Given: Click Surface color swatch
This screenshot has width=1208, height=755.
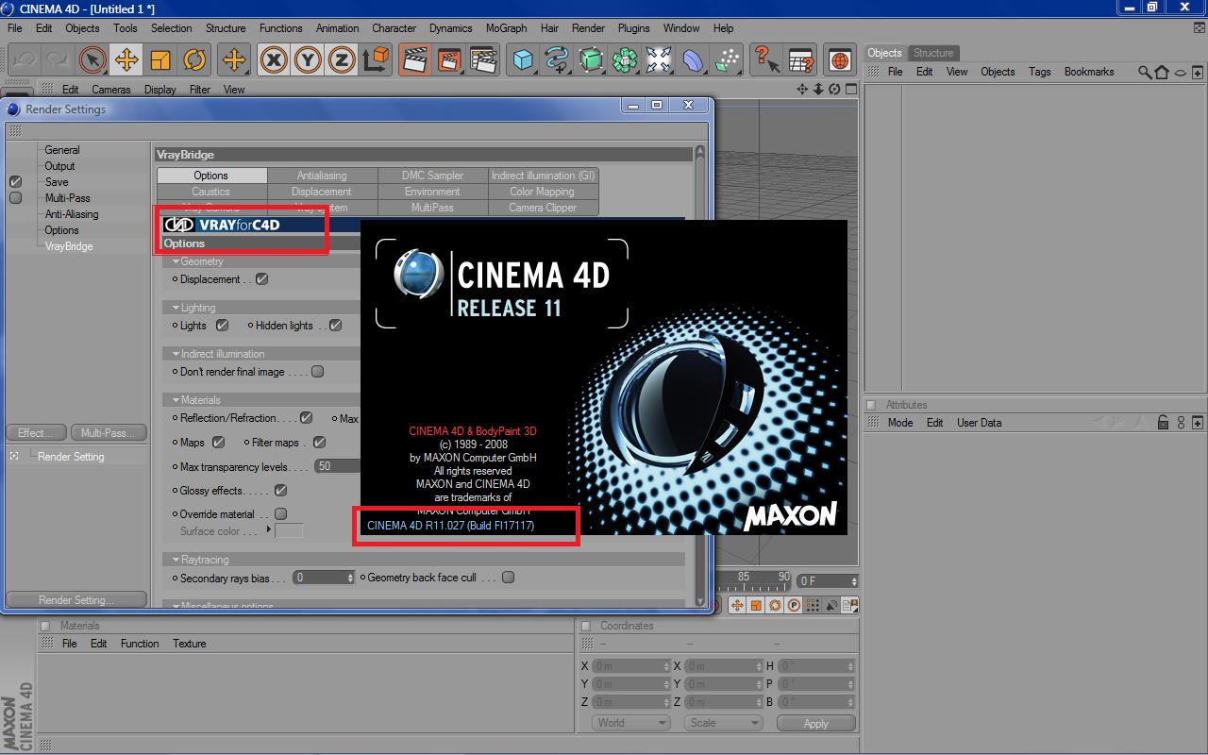Looking at the screenshot, I should pyautogui.click(x=289, y=530).
